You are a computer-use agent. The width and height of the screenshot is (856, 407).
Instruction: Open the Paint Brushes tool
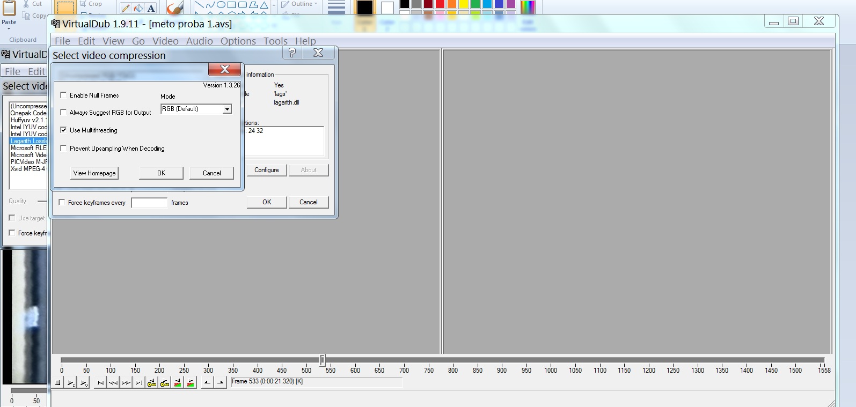(174, 8)
